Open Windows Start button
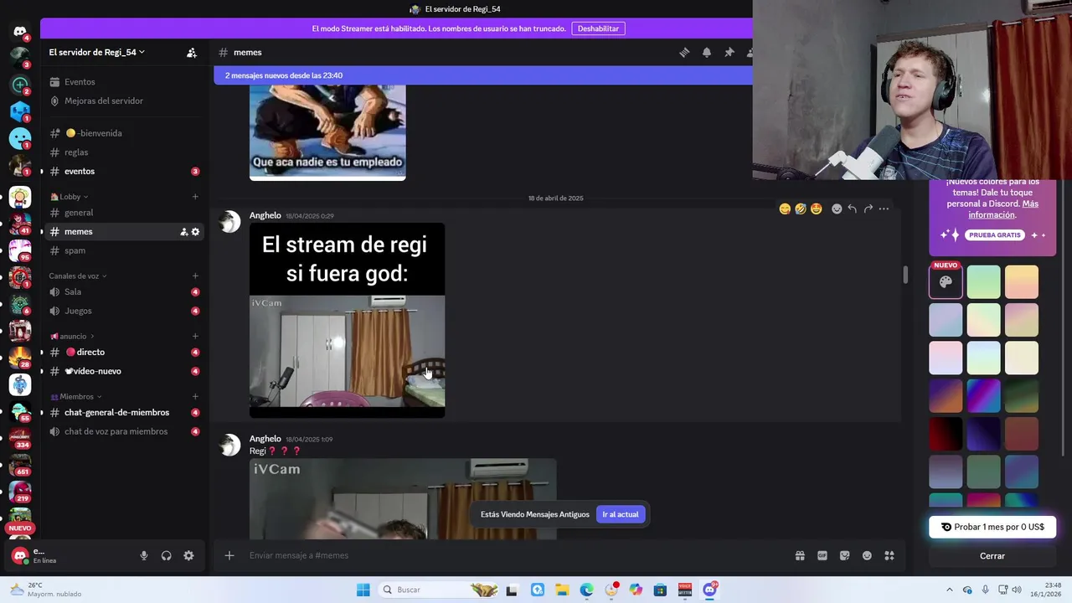Screen dimensions: 1072x603 click(363, 590)
